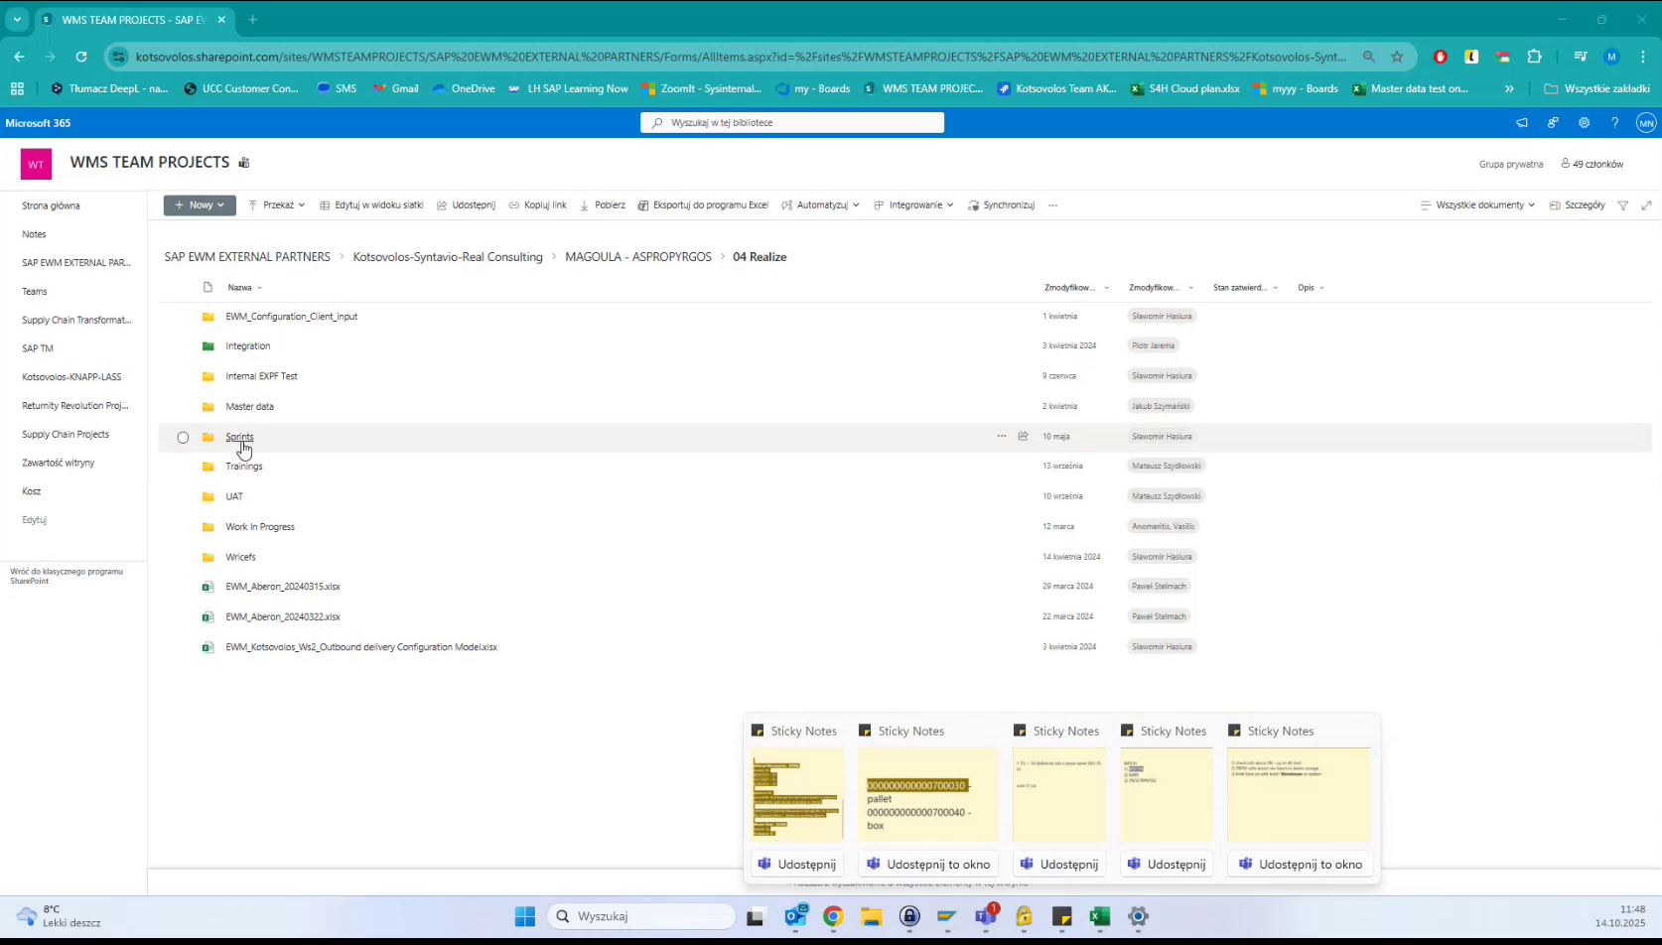Open the filter funnel icon near Szczegóły
Image resolution: width=1662 pixels, height=945 pixels.
[x=1623, y=204]
